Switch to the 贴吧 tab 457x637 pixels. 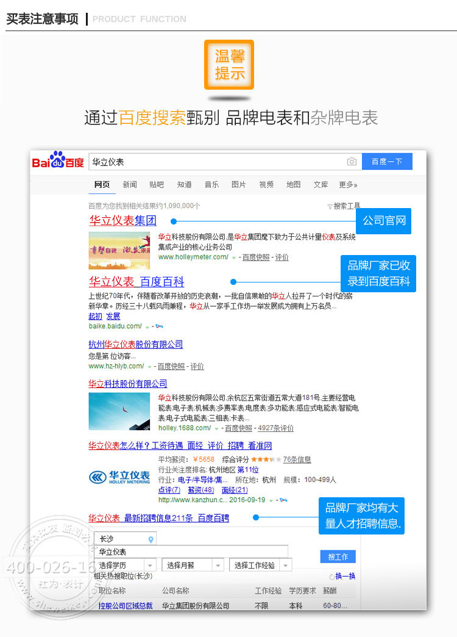point(157,184)
